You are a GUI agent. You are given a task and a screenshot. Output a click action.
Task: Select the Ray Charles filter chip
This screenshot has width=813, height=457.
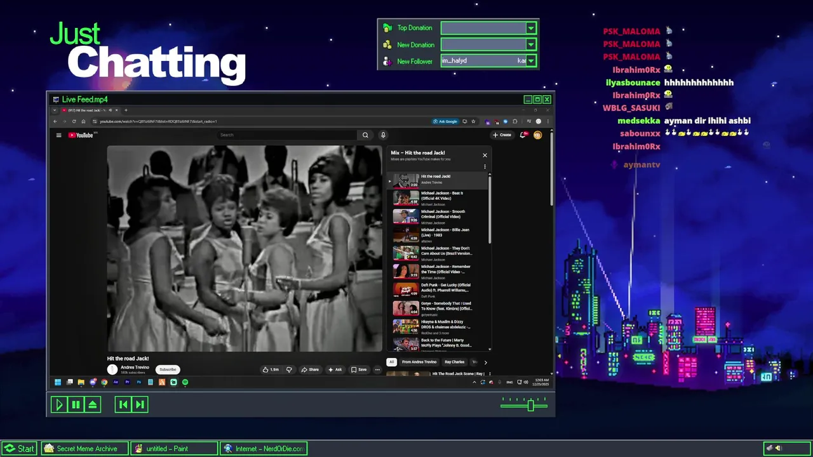point(454,362)
